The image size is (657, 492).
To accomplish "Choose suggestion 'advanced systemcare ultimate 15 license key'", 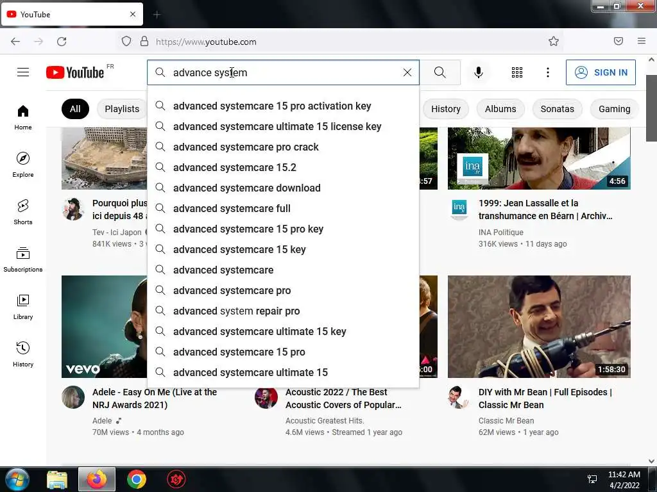I will pyautogui.click(x=283, y=126).
